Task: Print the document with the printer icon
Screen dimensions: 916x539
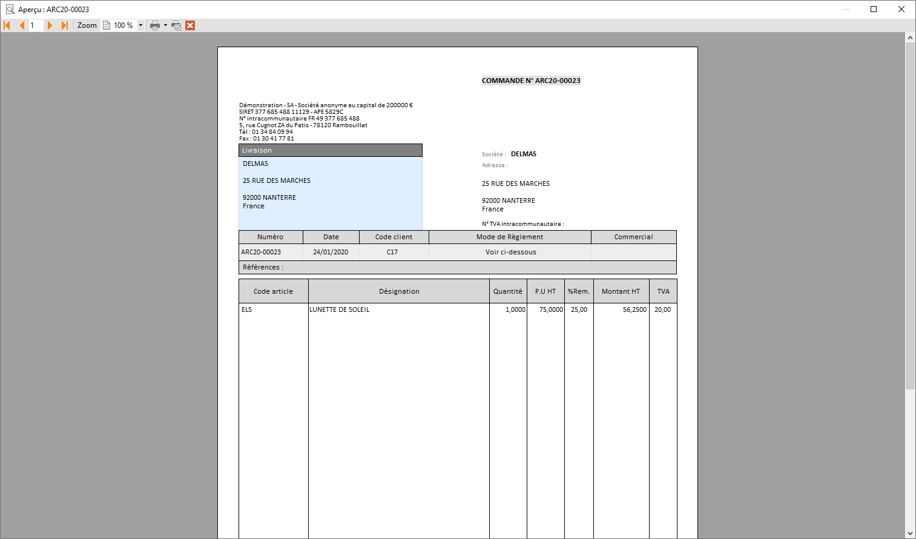Action: (155, 25)
